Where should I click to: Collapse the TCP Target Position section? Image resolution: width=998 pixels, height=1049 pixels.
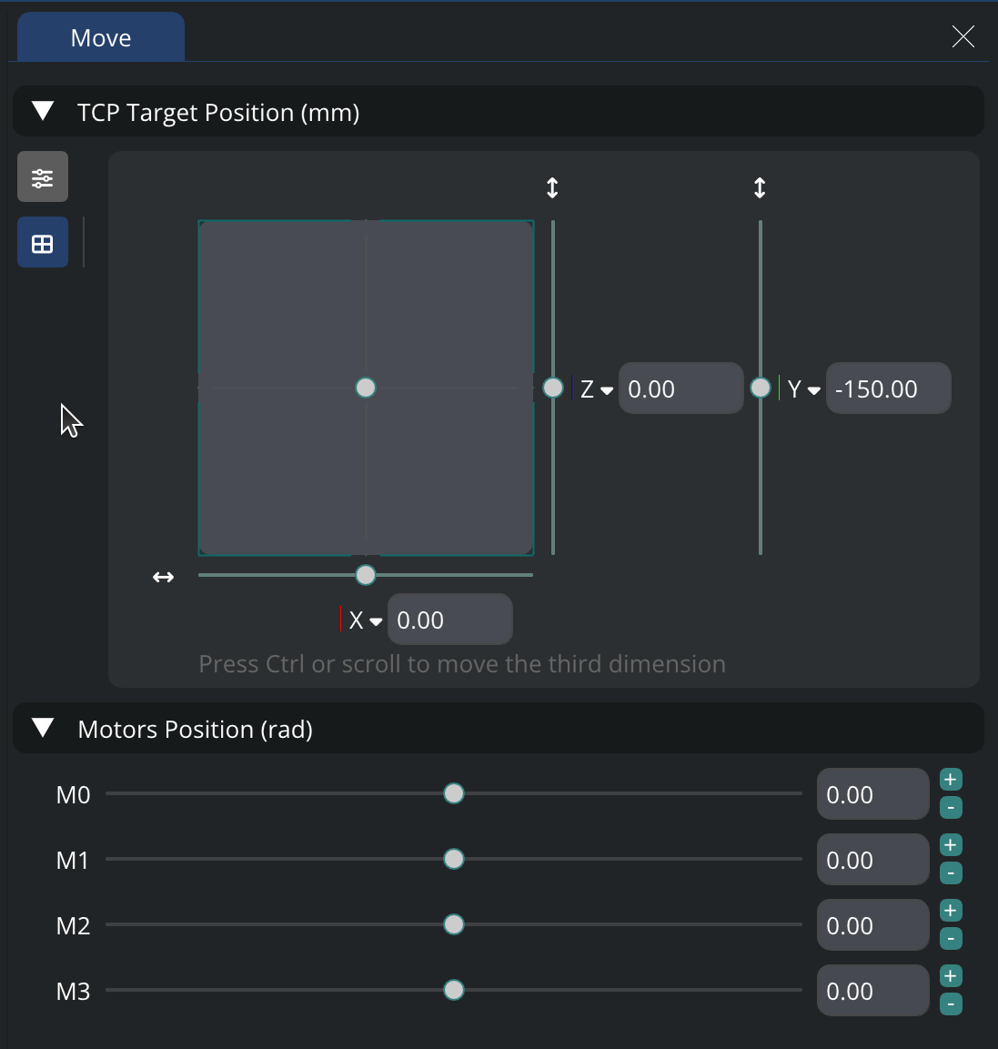coord(43,112)
